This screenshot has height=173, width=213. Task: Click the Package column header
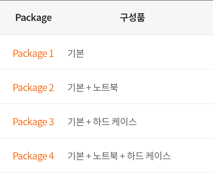33,18
